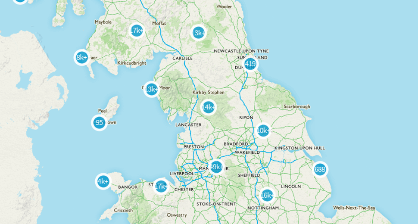Screen dimensions: 418x224
Task: Open the 419 cluster marker near Sunderland
Action: [250, 64]
